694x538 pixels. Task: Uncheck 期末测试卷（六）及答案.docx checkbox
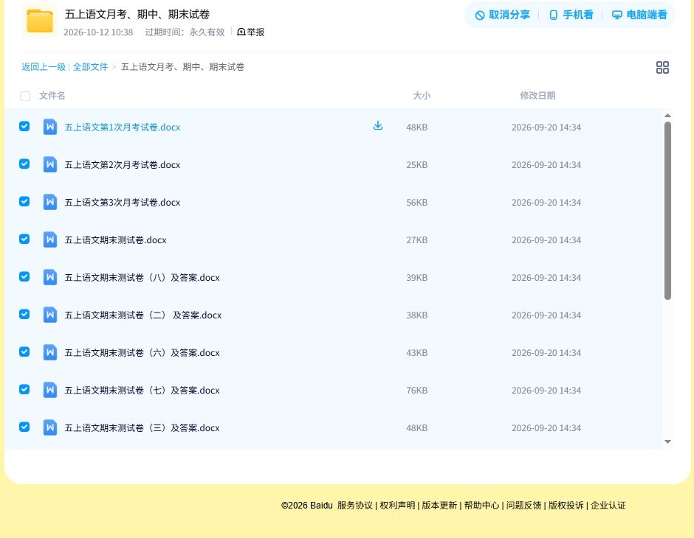pos(24,352)
